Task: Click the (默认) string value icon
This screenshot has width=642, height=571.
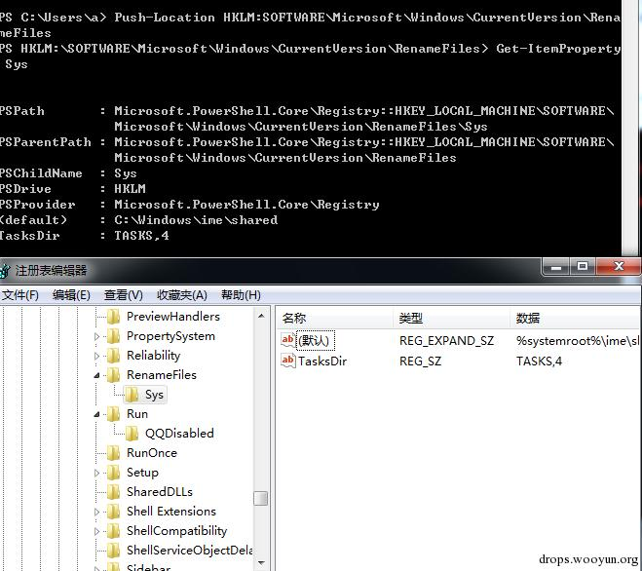Action: (287, 340)
